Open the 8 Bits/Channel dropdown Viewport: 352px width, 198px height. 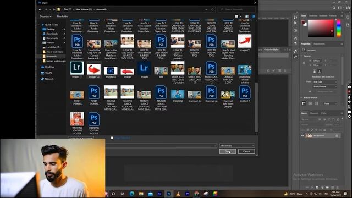[325, 86]
